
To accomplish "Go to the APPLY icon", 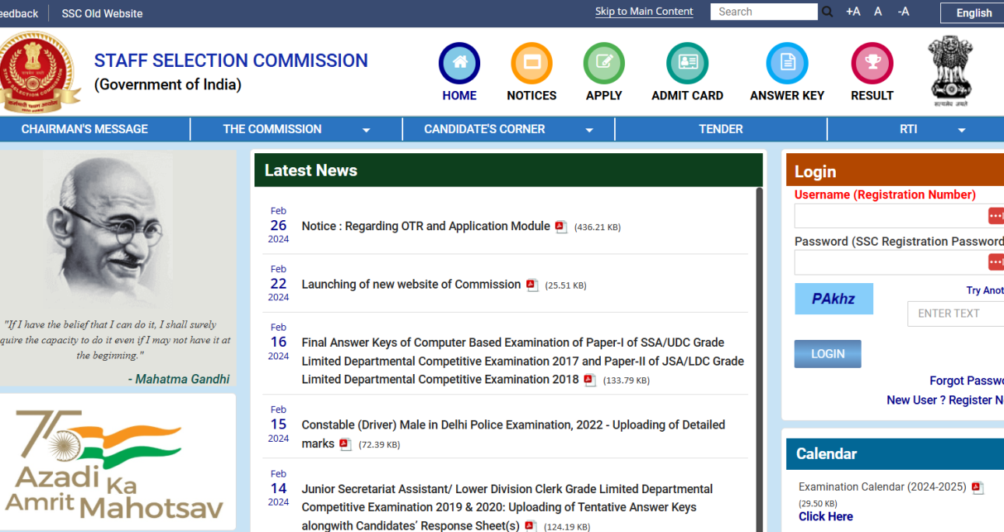I will pyautogui.click(x=604, y=64).
